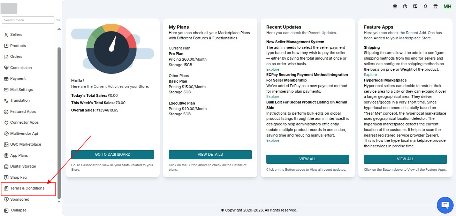The height and width of the screenshot is (216, 456).
Task: Click the storefront icon in top bar
Action: (x=435, y=6)
